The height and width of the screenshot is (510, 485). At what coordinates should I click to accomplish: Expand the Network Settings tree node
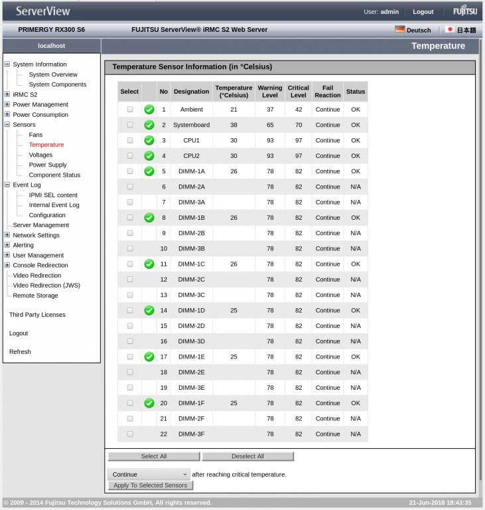coord(7,235)
